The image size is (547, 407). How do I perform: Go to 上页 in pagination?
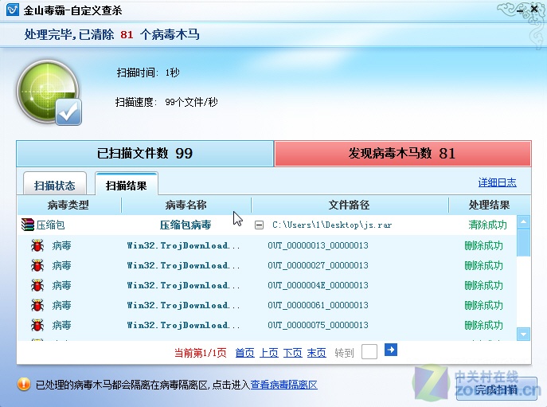coord(269,353)
